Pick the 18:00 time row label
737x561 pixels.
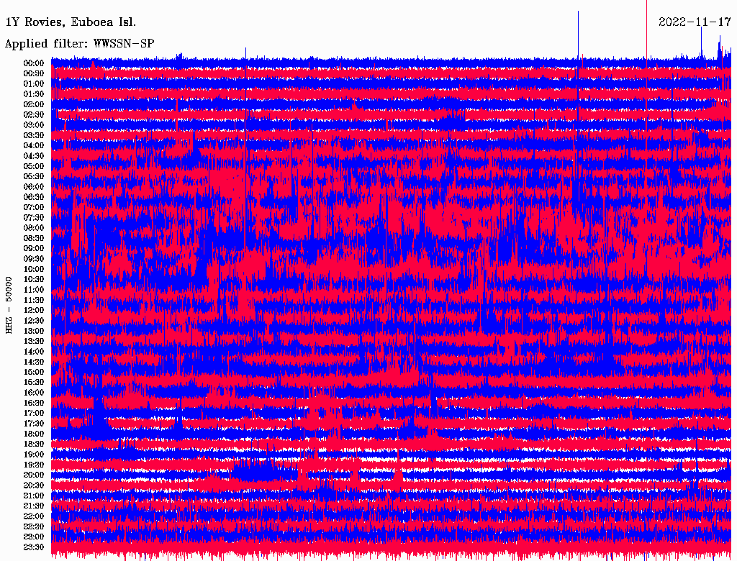coord(34,434)
